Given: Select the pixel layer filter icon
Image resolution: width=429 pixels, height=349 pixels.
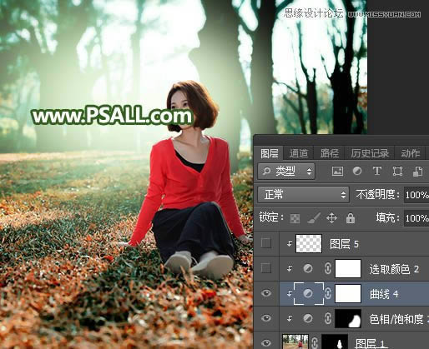Looking at the screenshot, I should click(x=337, y=171).
